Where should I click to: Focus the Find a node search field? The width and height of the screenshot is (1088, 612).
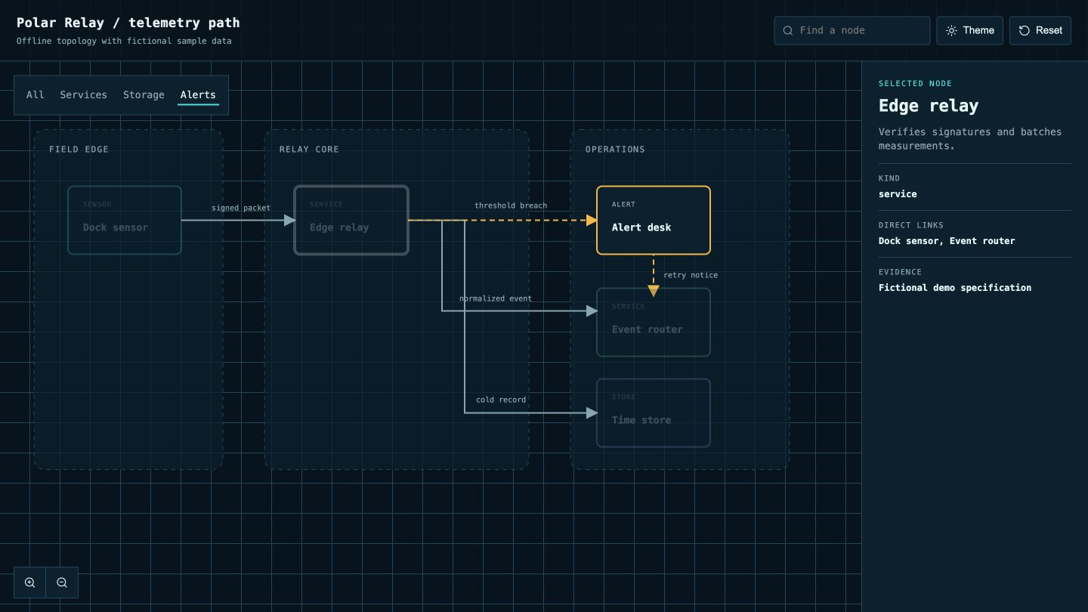(x=852, y=30)
